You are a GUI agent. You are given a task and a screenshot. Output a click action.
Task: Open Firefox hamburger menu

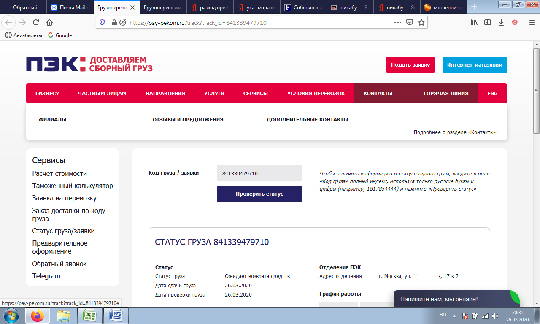[x=532, y=23]
